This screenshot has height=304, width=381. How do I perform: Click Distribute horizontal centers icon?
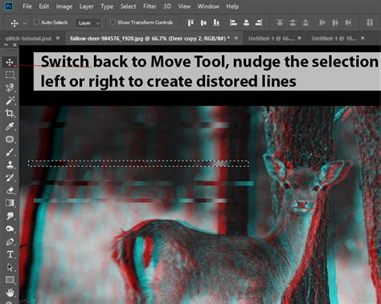[x=335, y=22]
